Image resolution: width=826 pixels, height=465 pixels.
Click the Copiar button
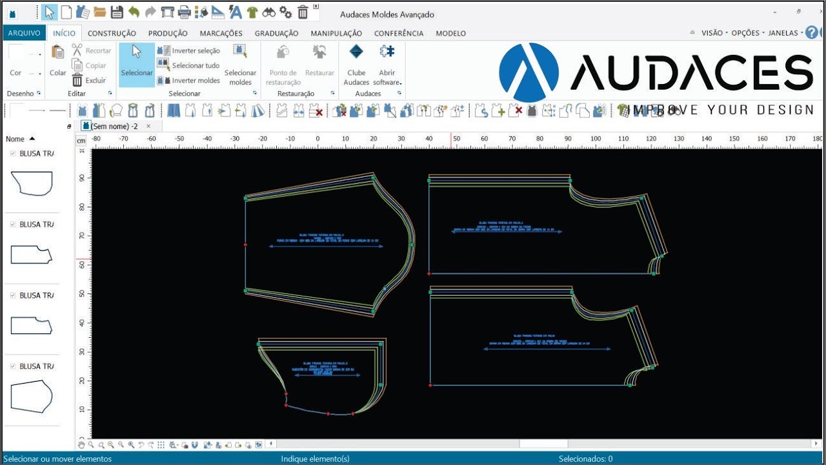point(89,65)
